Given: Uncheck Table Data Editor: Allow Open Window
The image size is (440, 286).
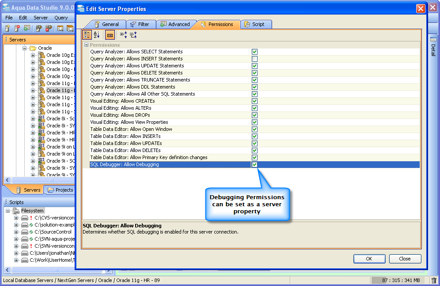Looking at the screenshot, I should 254,129.
